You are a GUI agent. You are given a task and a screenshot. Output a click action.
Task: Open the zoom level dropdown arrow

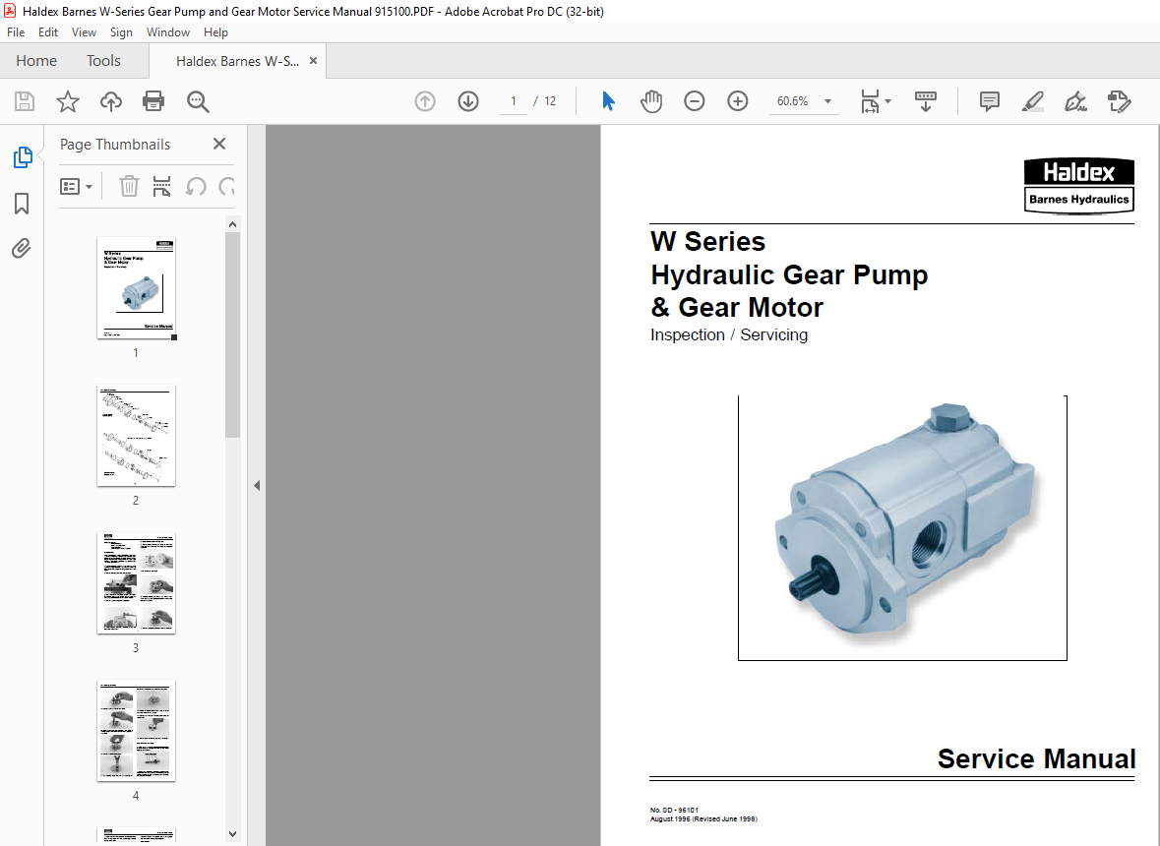pos(827,101)
